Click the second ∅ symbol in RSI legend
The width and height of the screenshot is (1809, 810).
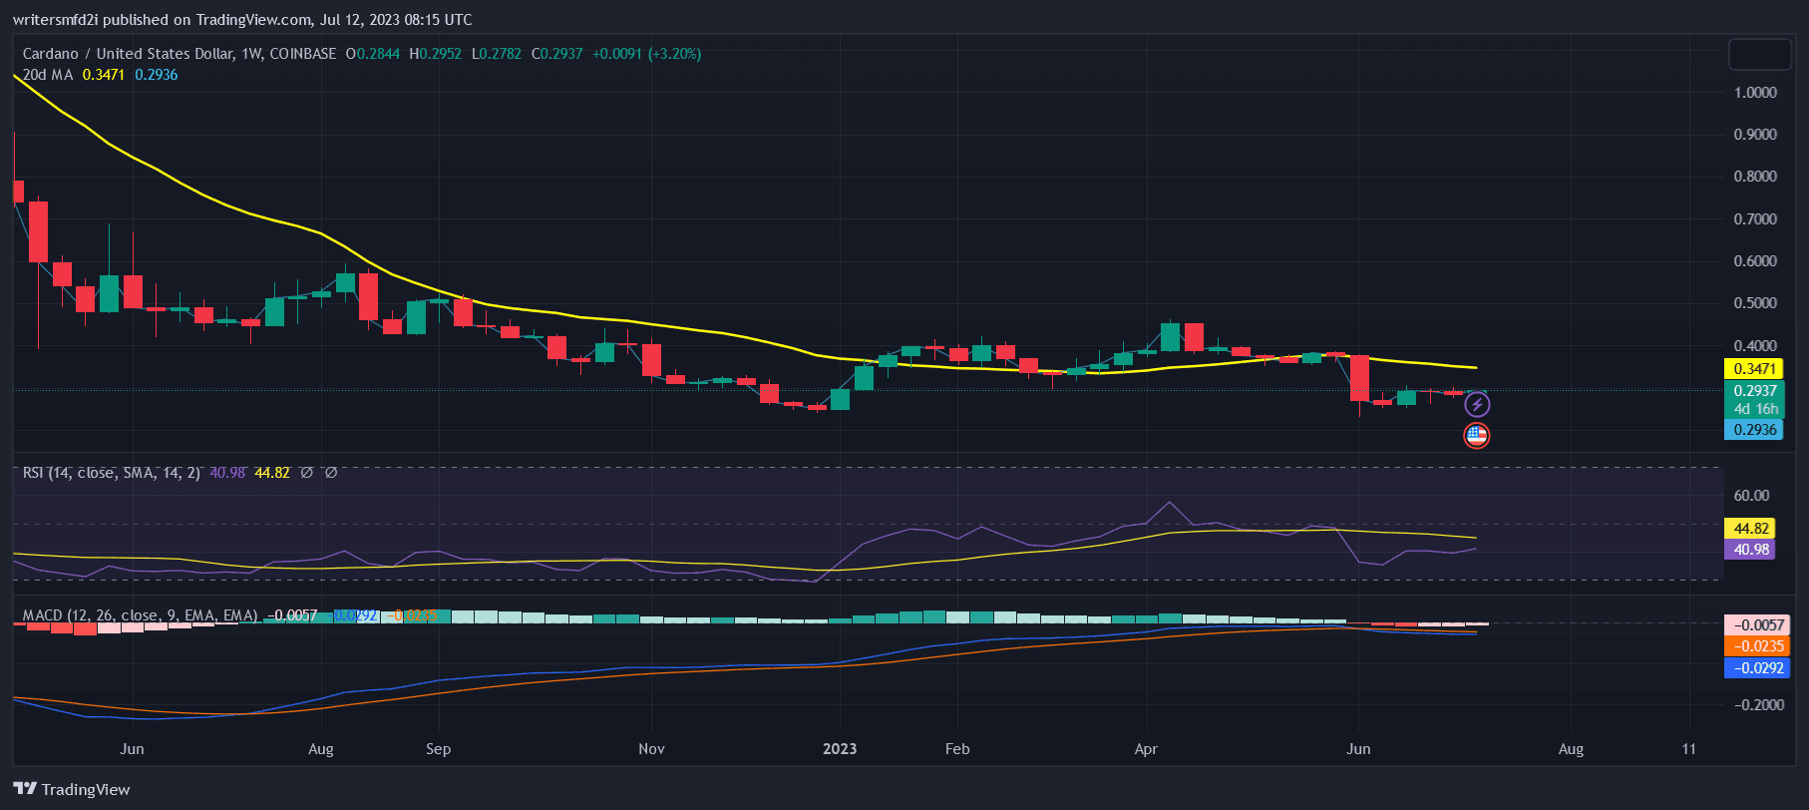pos(331,473)
